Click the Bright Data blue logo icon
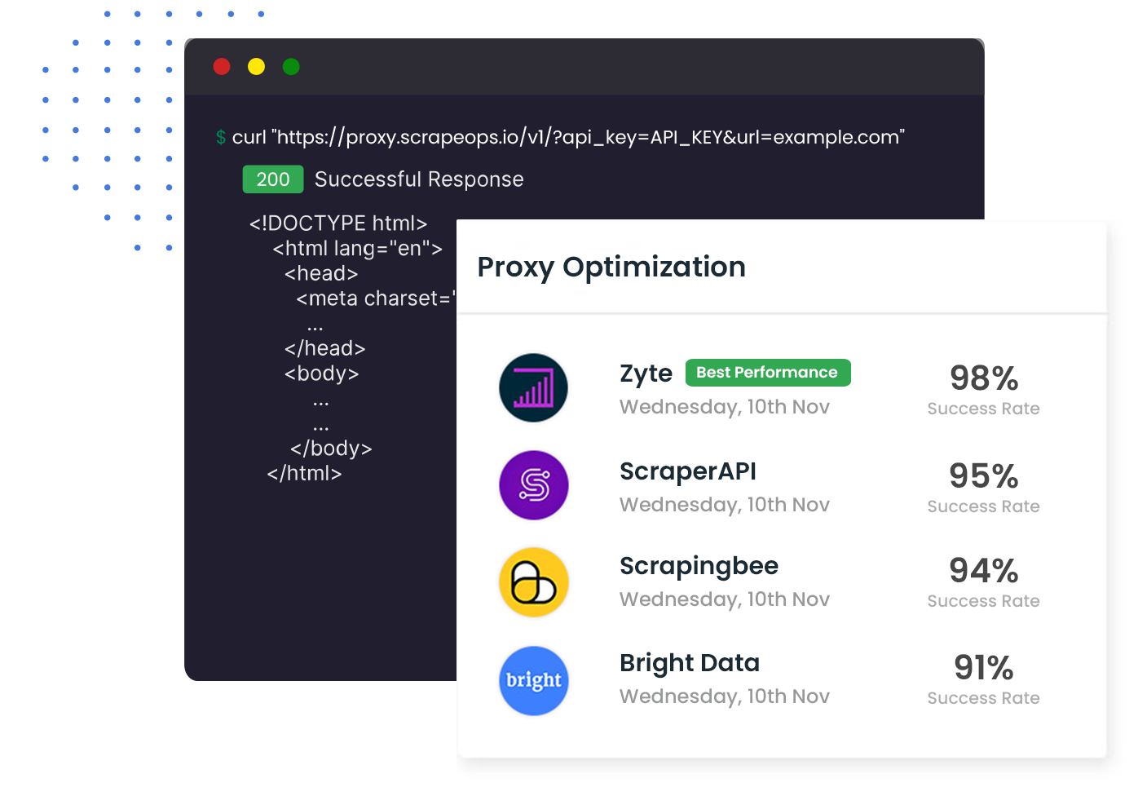 click(533, 680)
